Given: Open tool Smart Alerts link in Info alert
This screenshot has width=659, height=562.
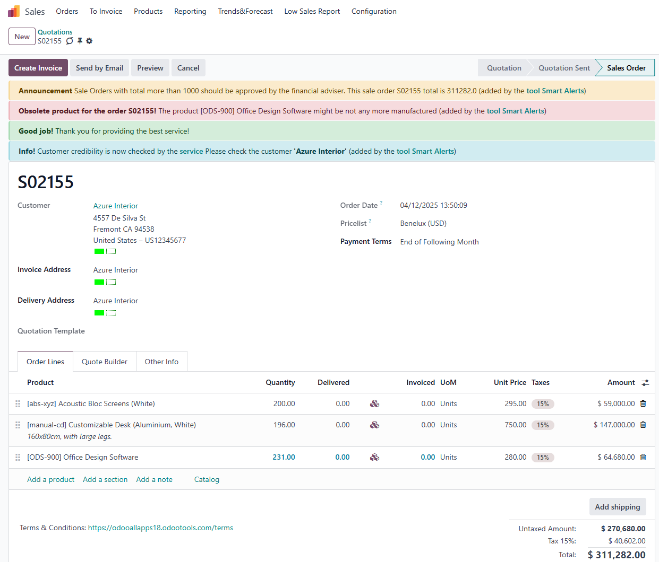Looking at the screenshot, I should pyautogui.click(x=425, y=151).
